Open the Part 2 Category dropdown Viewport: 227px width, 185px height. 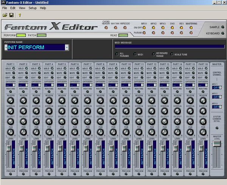coord(27,85)
